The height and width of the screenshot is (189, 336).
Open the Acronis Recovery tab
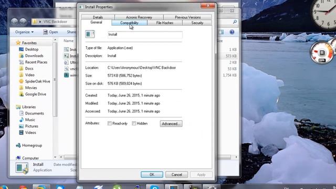139,17
